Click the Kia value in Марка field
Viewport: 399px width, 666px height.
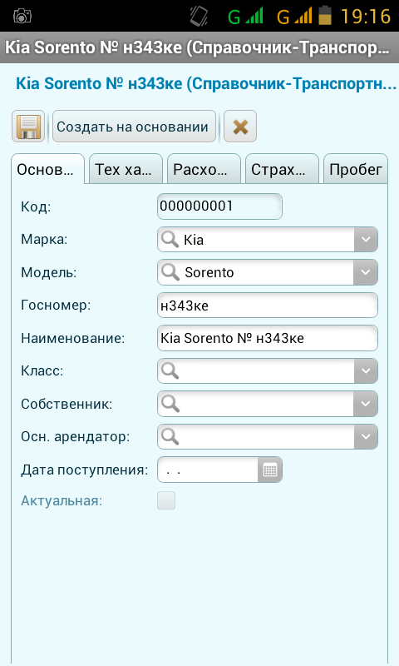[194, 240]
